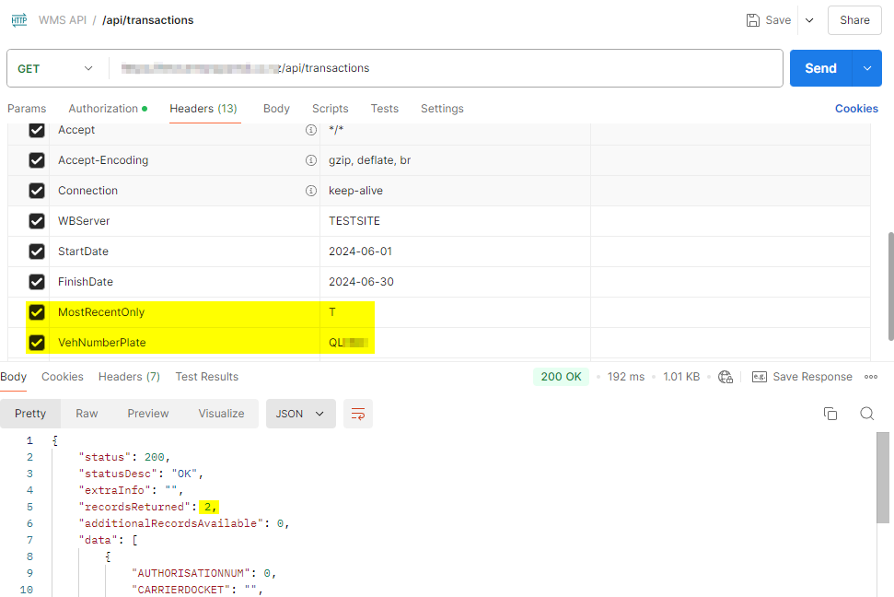The image size is (894, 597).
Task: Click the WBServer header key
Action: pos(84,221)
